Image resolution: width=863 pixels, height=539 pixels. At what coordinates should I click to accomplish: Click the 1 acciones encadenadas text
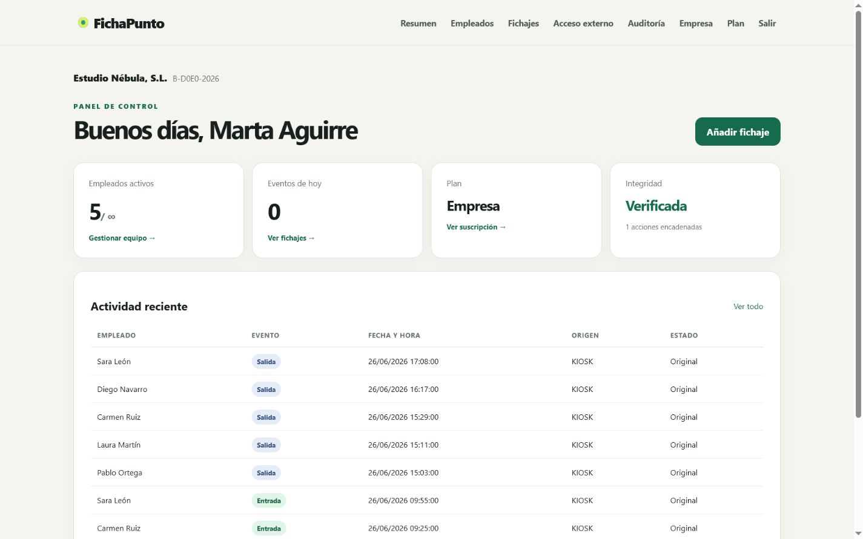click(664, 227)
